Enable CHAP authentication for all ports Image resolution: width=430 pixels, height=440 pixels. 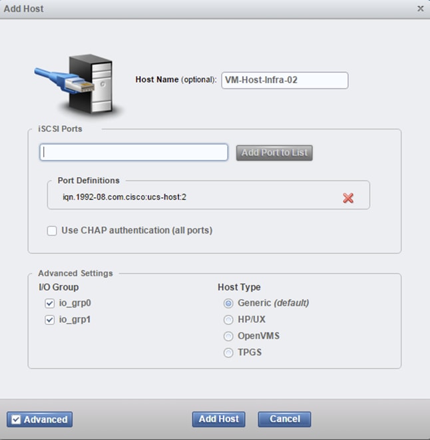pyautogui.click(x=52, y=231)
